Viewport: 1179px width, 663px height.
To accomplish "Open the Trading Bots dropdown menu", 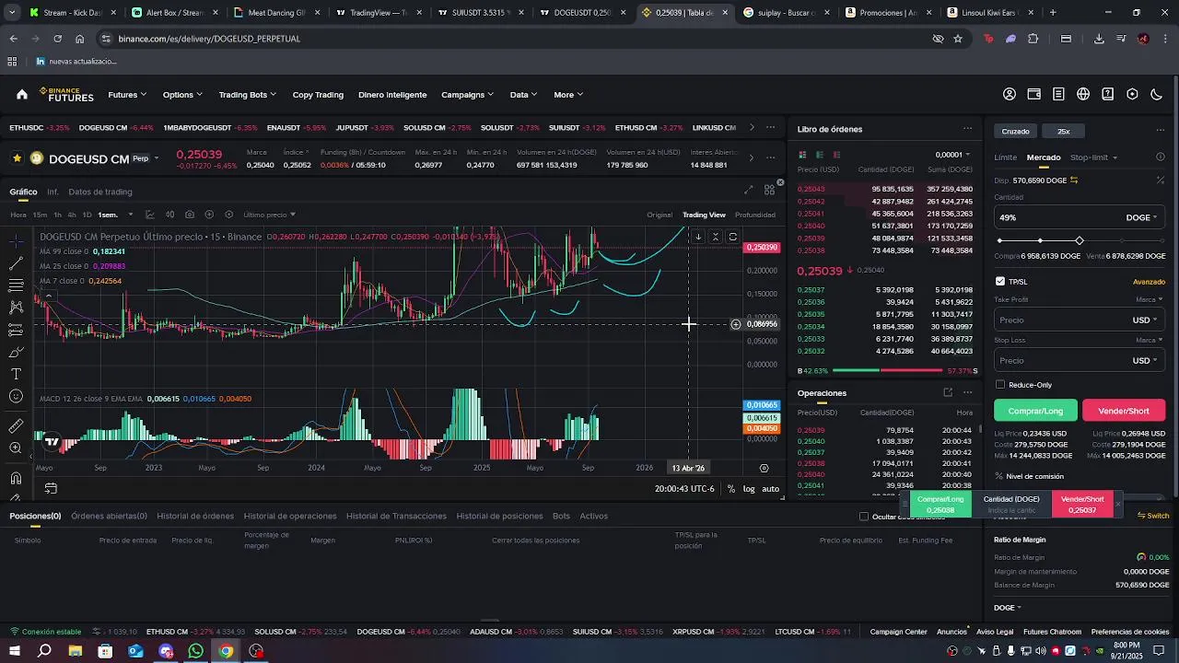I will tap(247, 95).
